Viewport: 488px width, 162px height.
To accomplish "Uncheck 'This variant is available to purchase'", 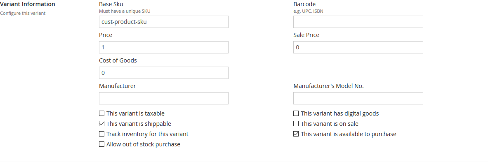I will (296, 134).
